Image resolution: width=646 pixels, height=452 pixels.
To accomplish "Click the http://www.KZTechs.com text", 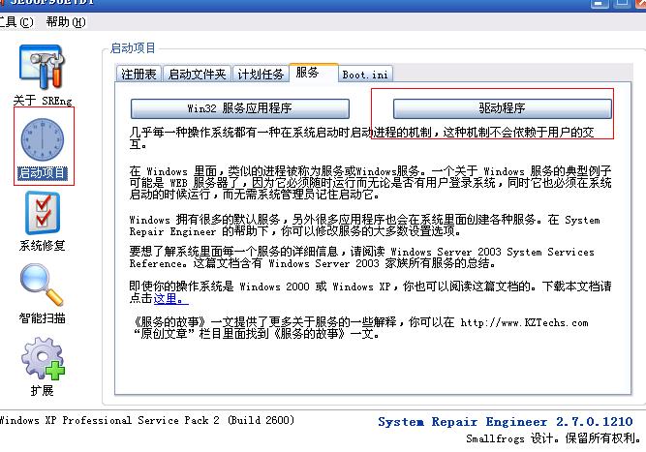I will pyautogui.click(x=524, y=322).
